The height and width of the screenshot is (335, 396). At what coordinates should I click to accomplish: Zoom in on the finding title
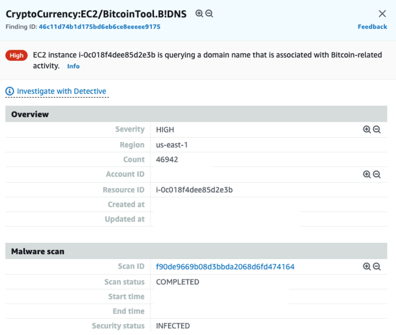(198, 13)
